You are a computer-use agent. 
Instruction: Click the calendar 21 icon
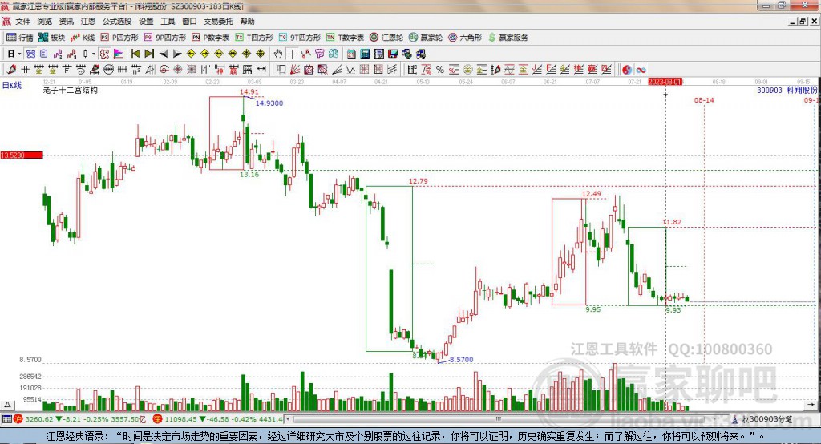351,54
